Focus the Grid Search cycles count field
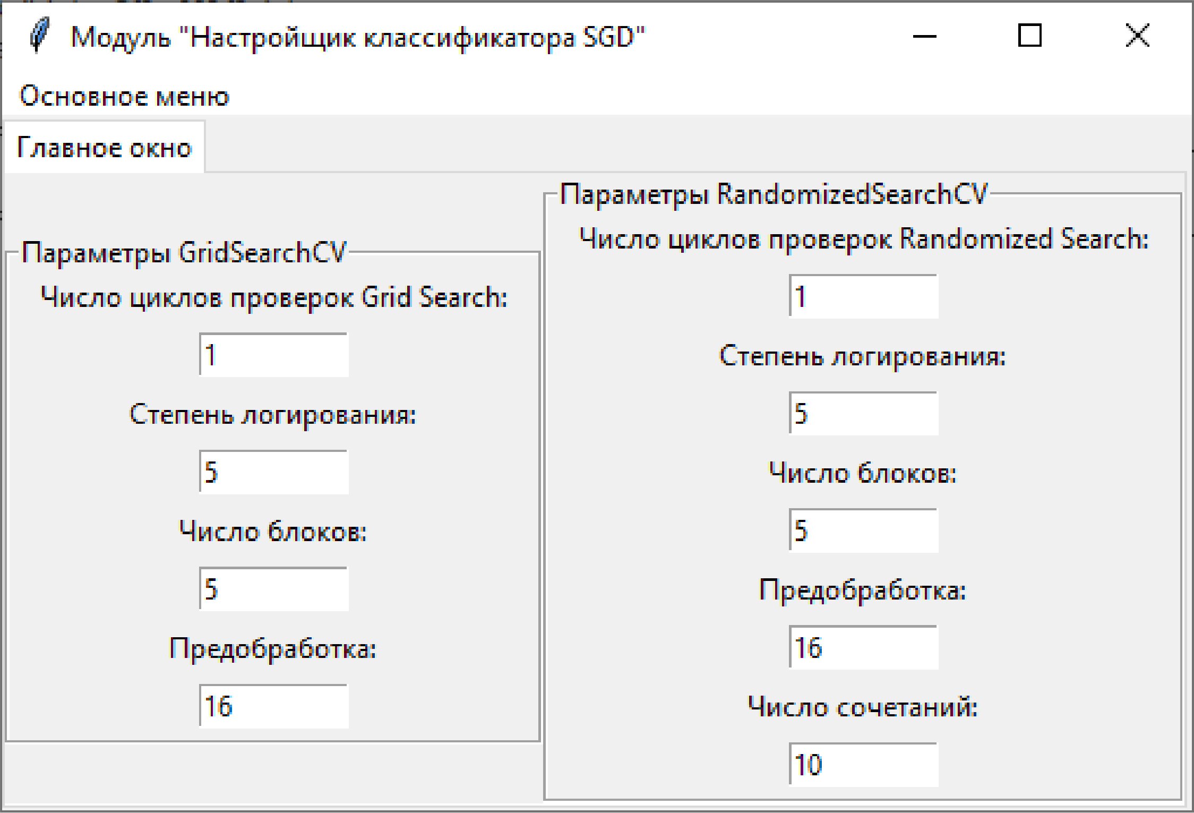 [274, 355]
